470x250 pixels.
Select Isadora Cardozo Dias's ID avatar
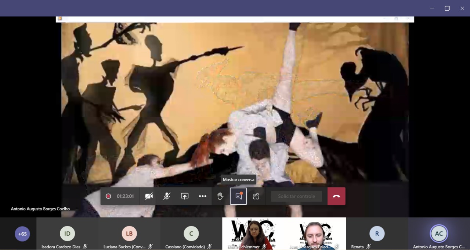pos(67,234)
